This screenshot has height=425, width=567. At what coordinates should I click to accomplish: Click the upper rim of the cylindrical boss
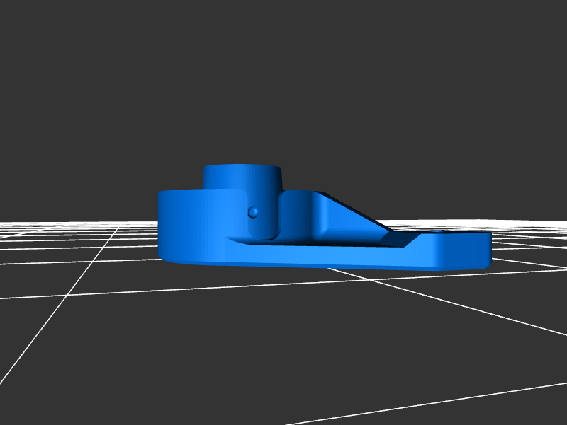pyautogui.click(x=242, y=166)
